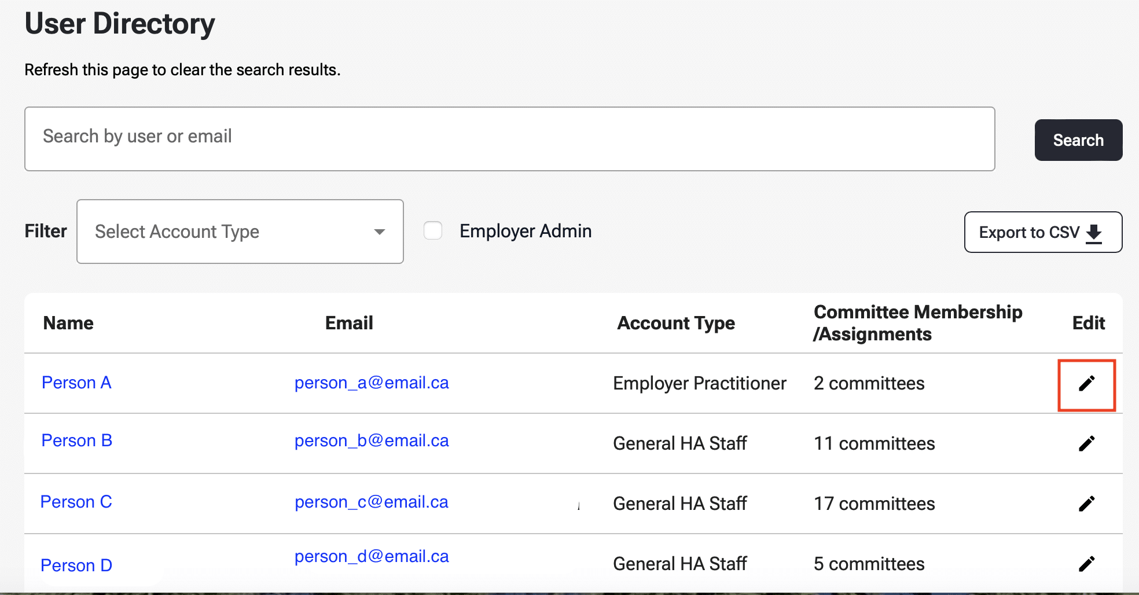This screenshot has height=595, width=1139.
Task: Edit Person A with the pencil icon
Action: tap(1086, 384)
